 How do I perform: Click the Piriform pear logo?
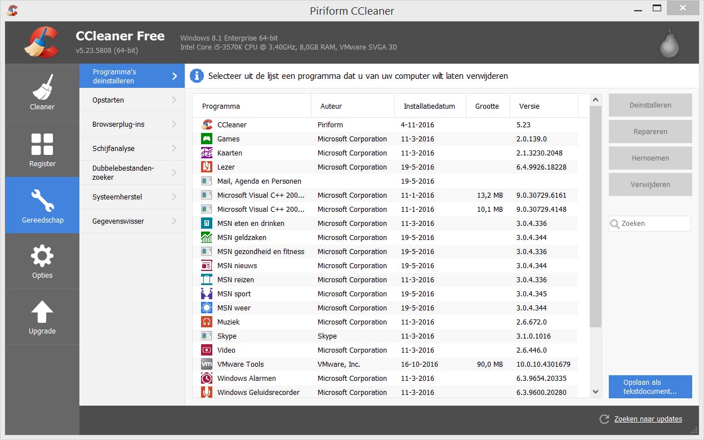point(669,43)
